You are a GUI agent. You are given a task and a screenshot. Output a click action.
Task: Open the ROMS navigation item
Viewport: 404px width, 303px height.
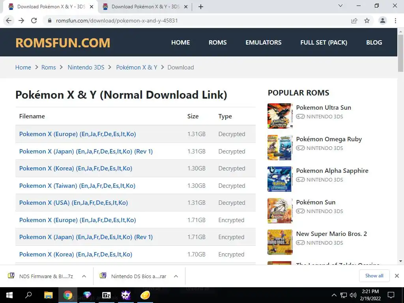[x=218, y=43]
